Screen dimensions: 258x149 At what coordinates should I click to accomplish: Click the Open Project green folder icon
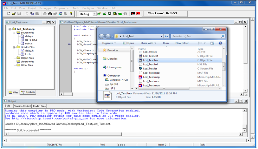pos(104,14)
